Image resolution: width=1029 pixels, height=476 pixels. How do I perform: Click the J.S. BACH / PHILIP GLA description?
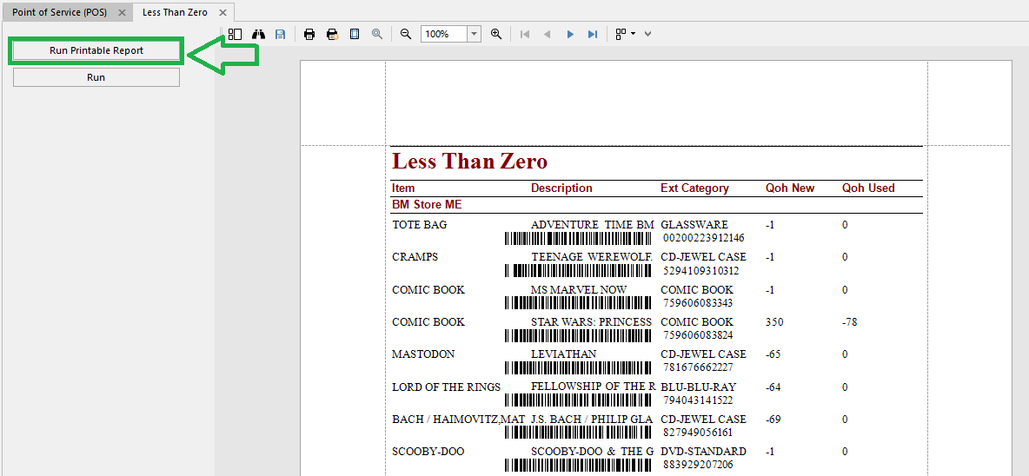point(592,419)
